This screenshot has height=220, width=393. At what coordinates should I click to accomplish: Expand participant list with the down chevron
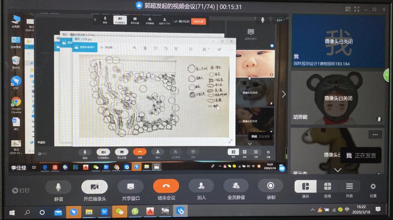coord(338,170)
